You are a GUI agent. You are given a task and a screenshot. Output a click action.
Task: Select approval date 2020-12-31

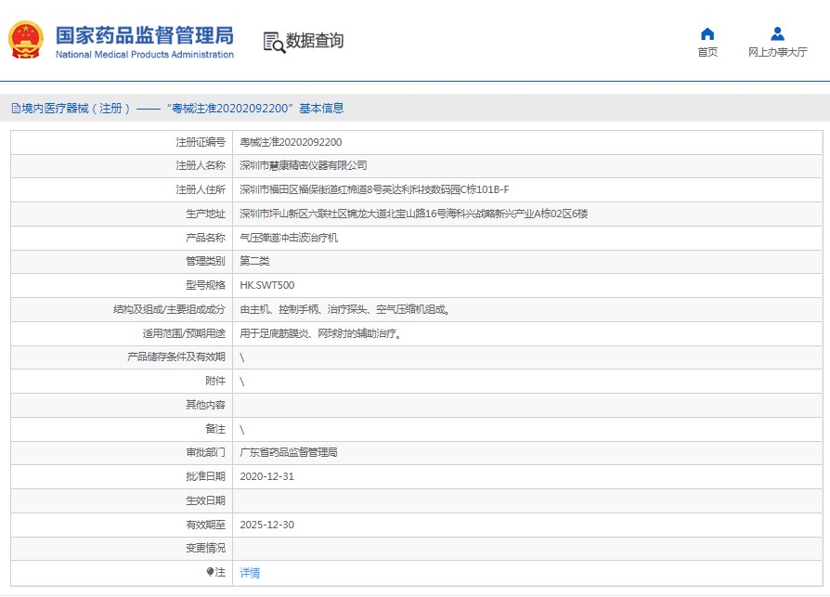click(266, 476)
